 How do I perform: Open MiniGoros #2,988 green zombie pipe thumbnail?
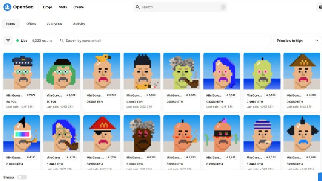point(182,71)
